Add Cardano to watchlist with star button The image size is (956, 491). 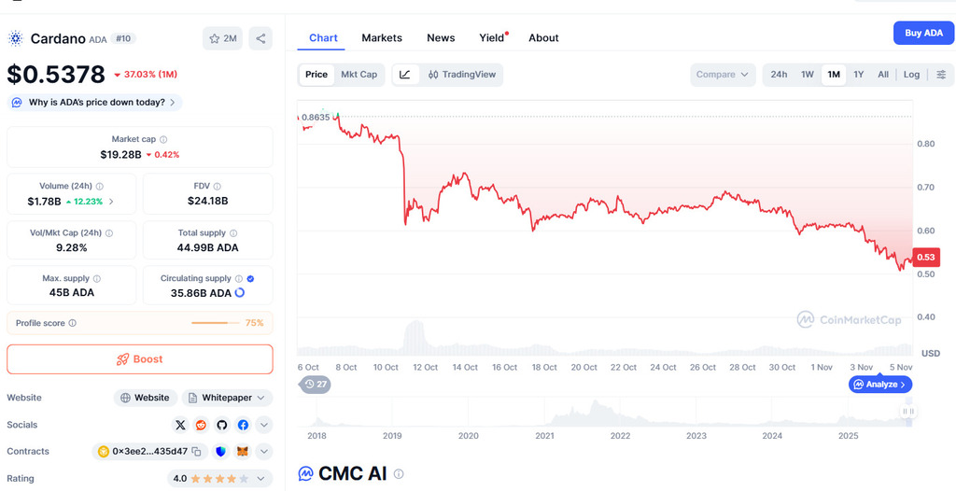(222, 38)
